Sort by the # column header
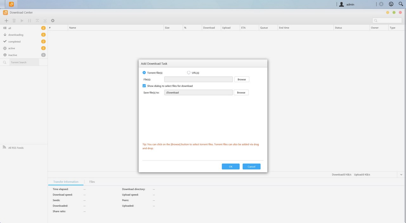 58,28
